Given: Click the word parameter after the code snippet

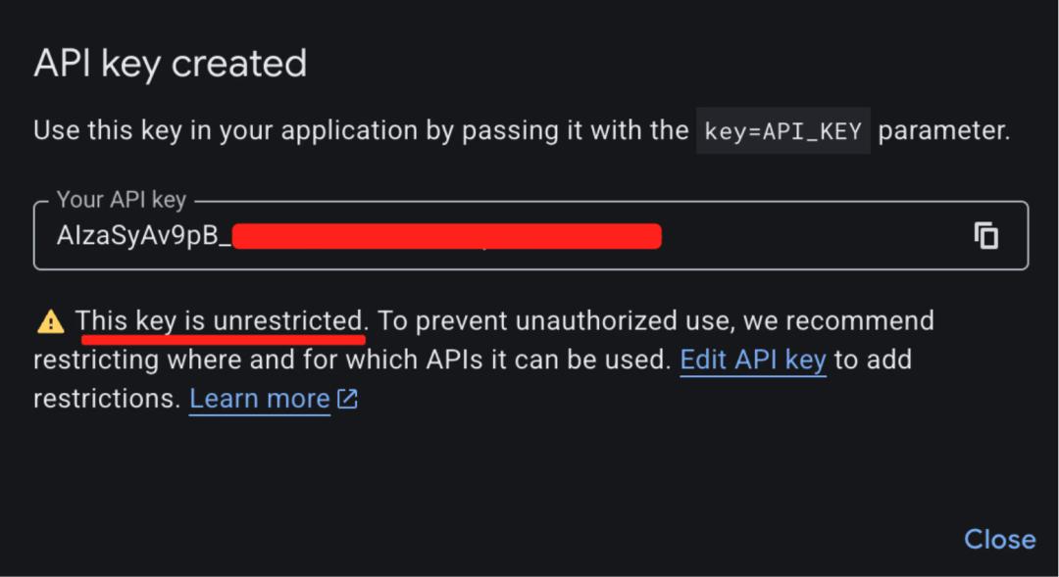Looking at the screenshot, I should coord(941,131).
